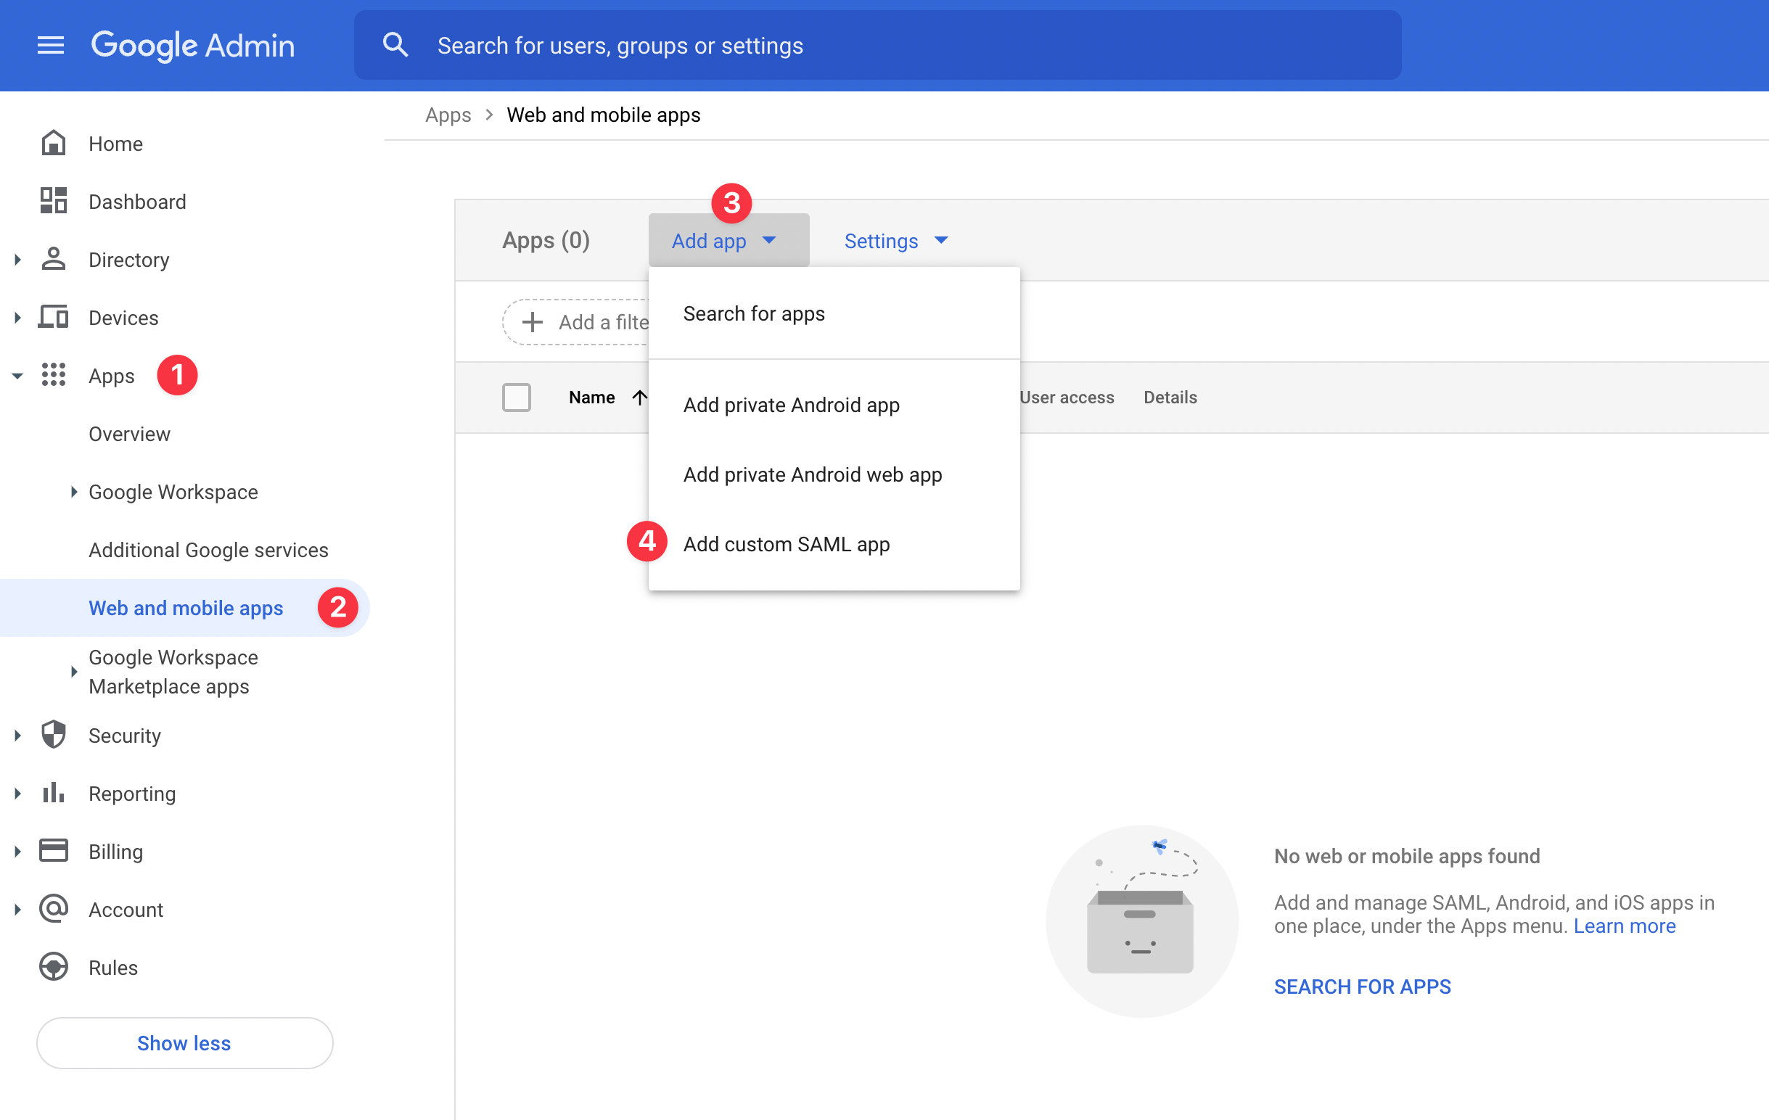
Task: Go to Home in sidebar
Action: [115, 143]
